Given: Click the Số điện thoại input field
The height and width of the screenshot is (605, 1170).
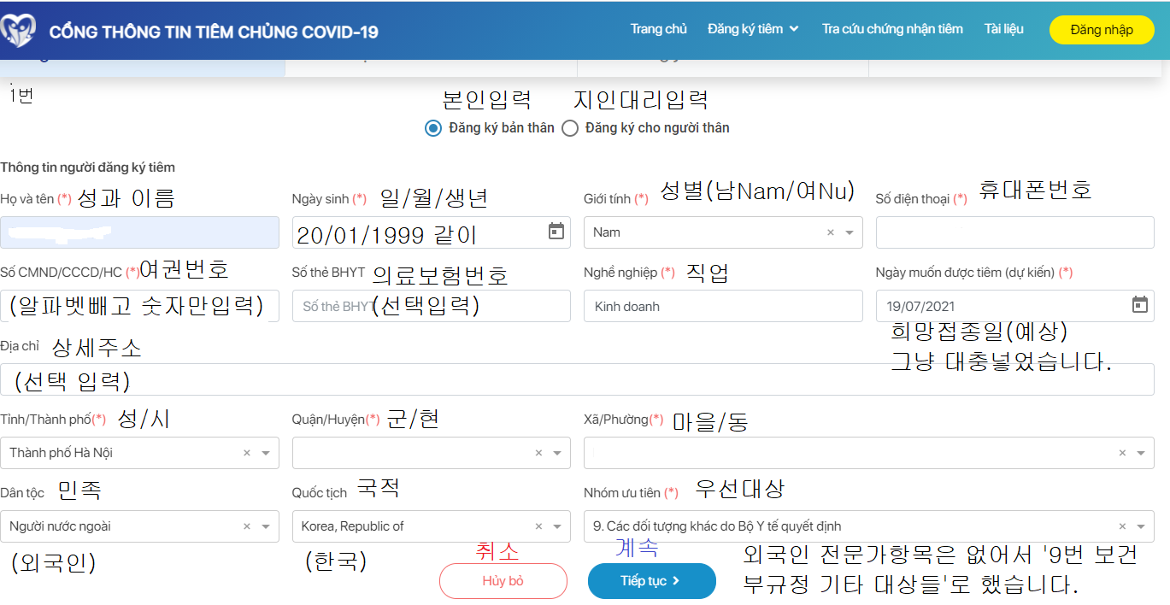Looking at the screenshot, I should 1014,232.
